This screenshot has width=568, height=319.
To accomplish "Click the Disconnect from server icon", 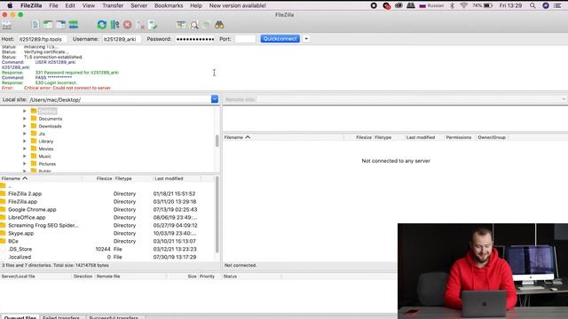I will [140, 25].
